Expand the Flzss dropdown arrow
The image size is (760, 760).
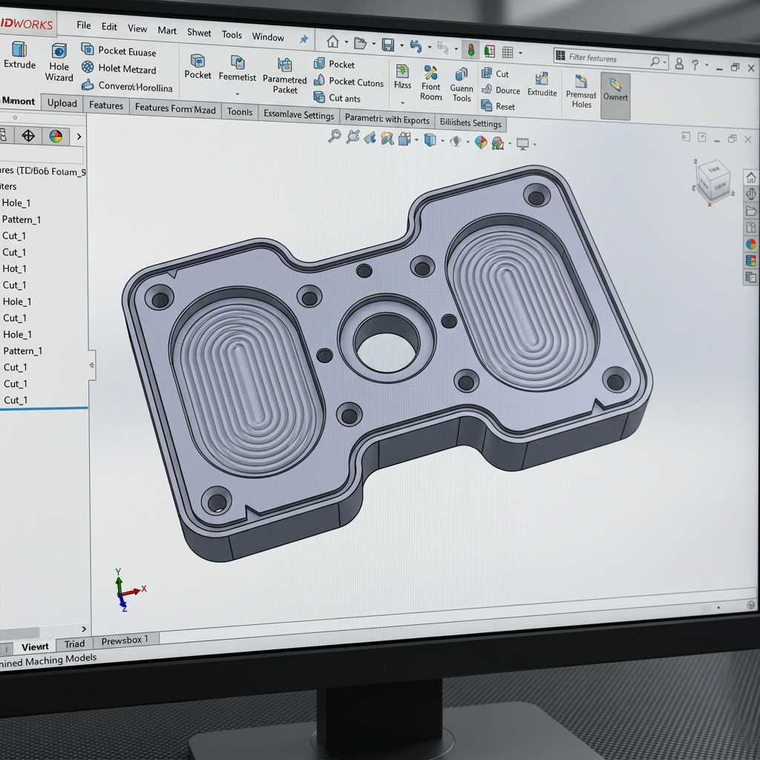pyautogui.click(x=402, y=102)
